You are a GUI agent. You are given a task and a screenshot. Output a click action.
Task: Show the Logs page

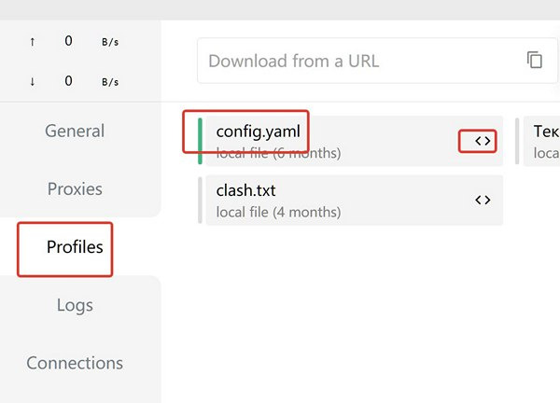coord(75,305)
